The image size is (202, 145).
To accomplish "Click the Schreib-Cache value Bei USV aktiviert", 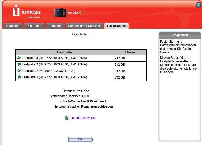I will click(94, 101).
